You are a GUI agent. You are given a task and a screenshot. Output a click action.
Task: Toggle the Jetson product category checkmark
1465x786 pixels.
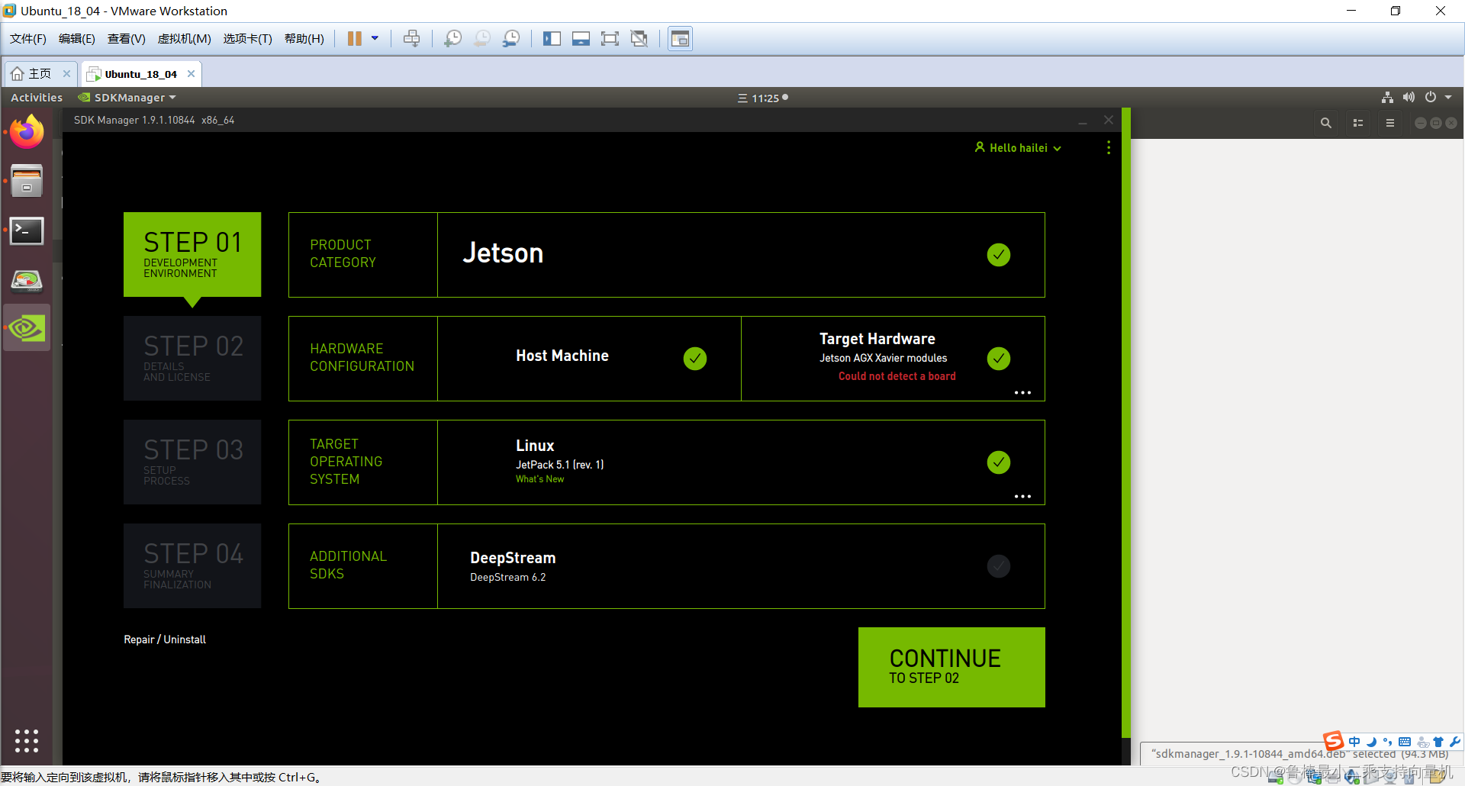[x=998, y=255]
